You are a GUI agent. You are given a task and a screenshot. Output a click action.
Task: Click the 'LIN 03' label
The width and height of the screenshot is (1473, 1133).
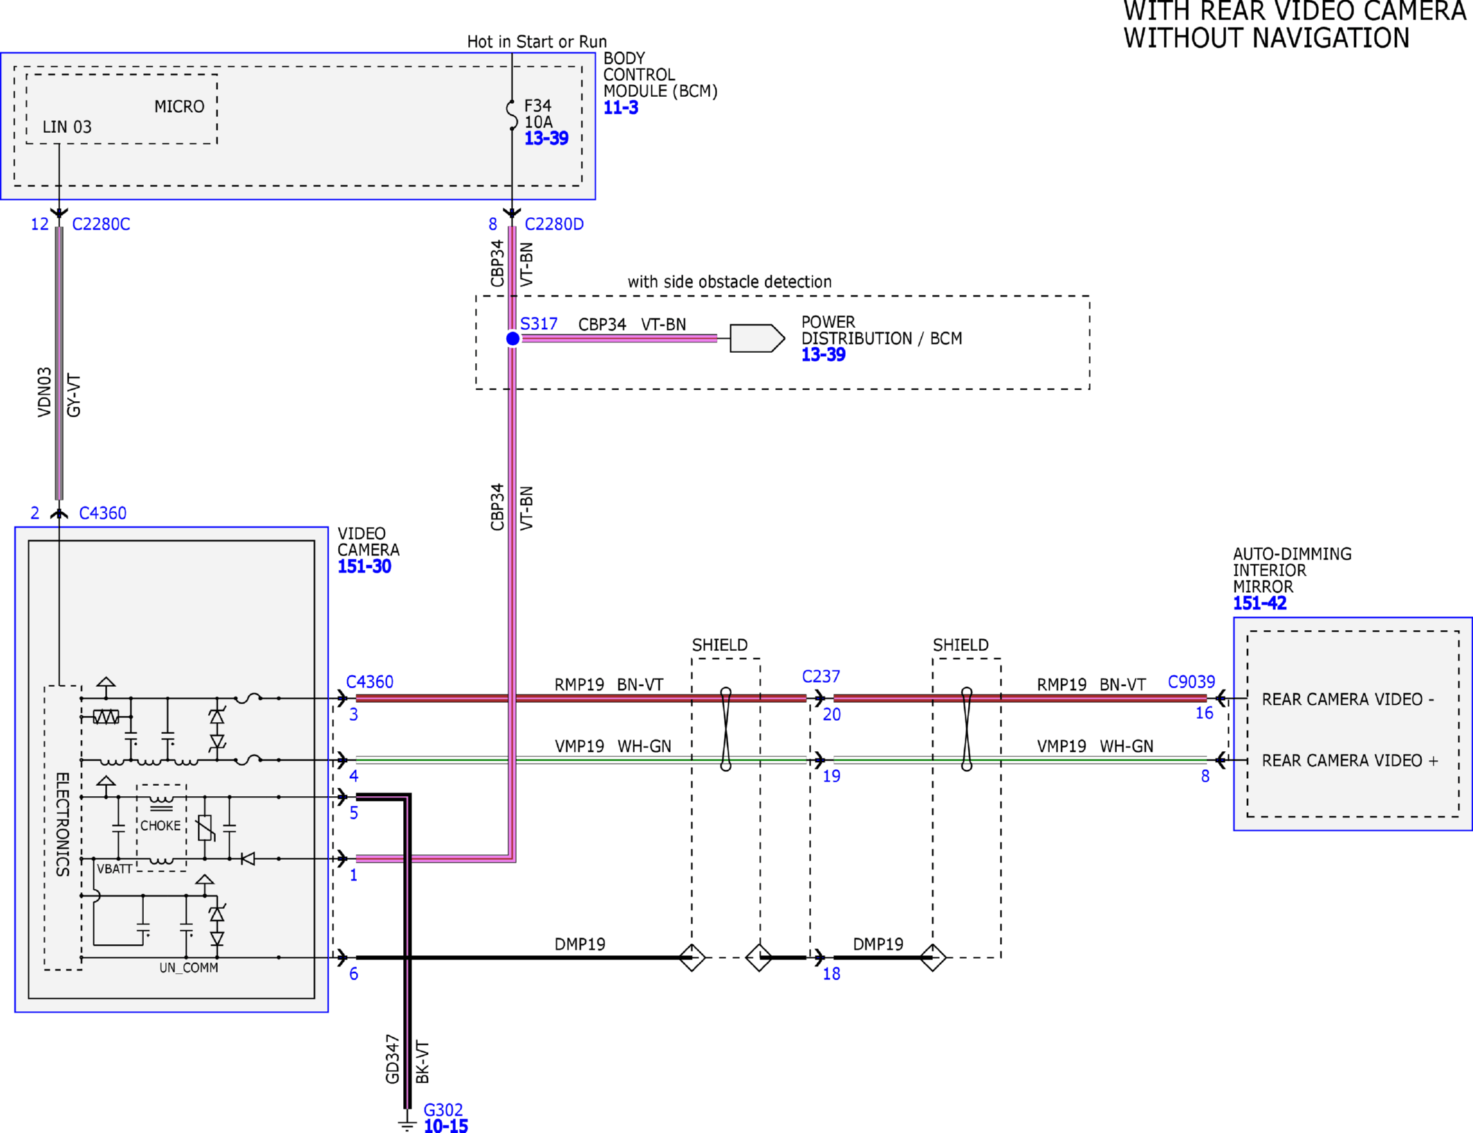click(67, 127)
